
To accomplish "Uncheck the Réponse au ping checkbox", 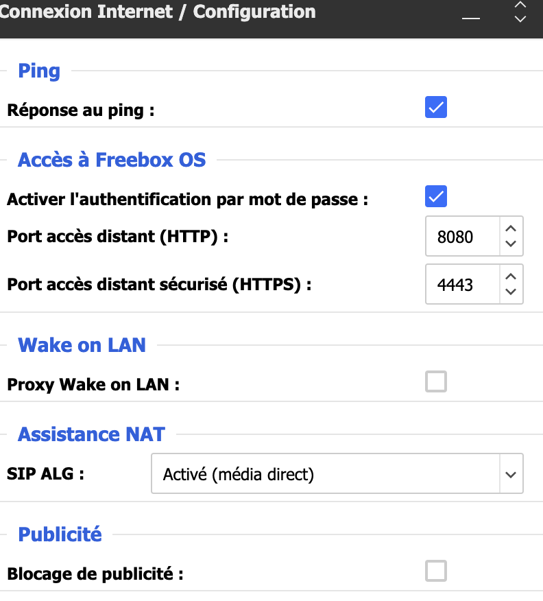I will coord(436,107).
